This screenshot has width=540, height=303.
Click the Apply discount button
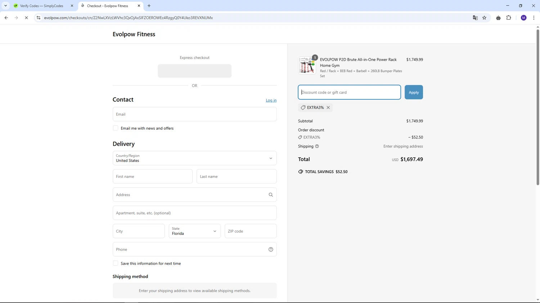tap(414, 92)
